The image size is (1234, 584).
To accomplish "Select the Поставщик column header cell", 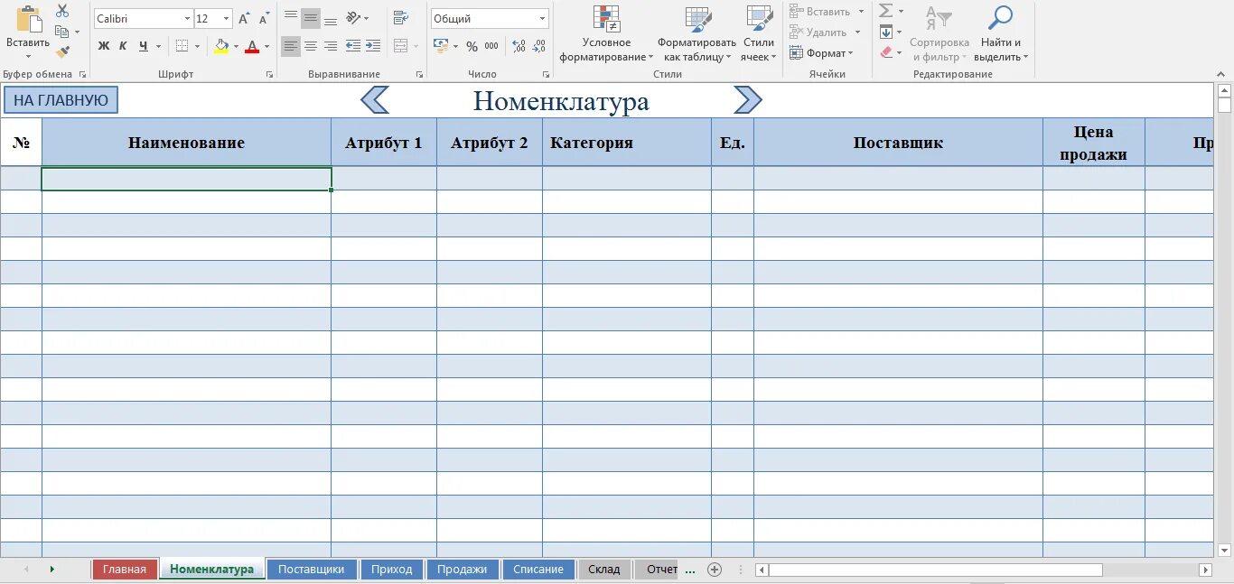I will [898, 143].
